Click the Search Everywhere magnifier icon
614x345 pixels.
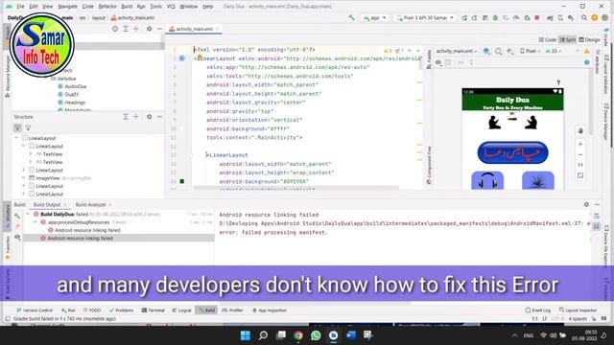coord(584,17)
